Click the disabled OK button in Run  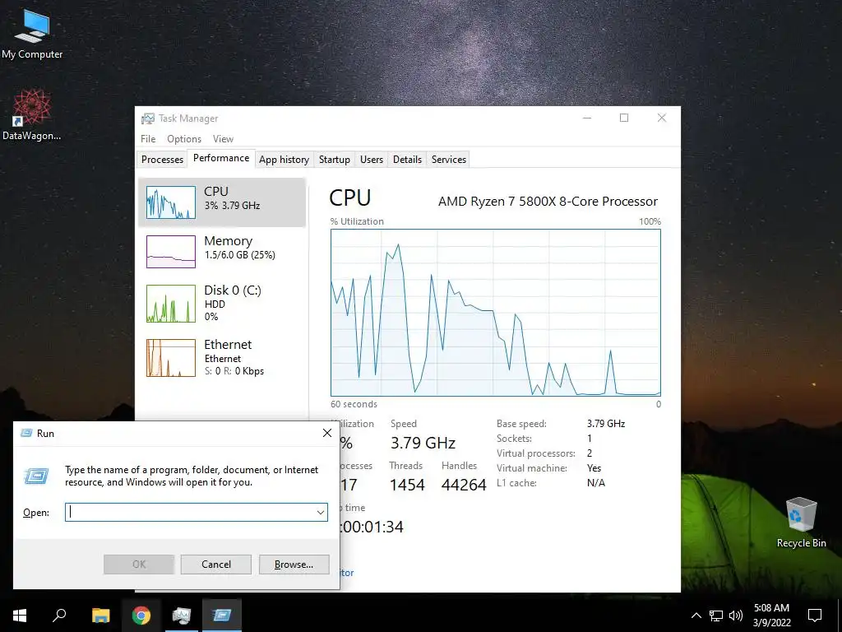coord(138,565)
